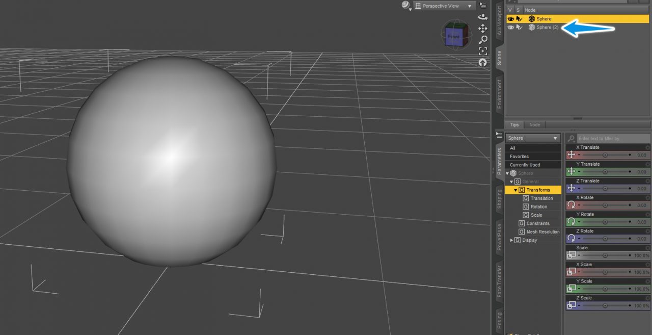Hide the Sphere node with its eye toggle
Viewport: 652px width, 335px height.
510,18
